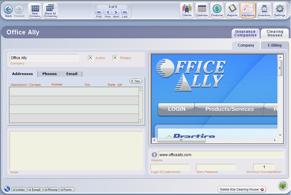The height and width of the screenshot is (195, 291).
Task: Click Products/Services in web preview
Action: tap(229, 109)
